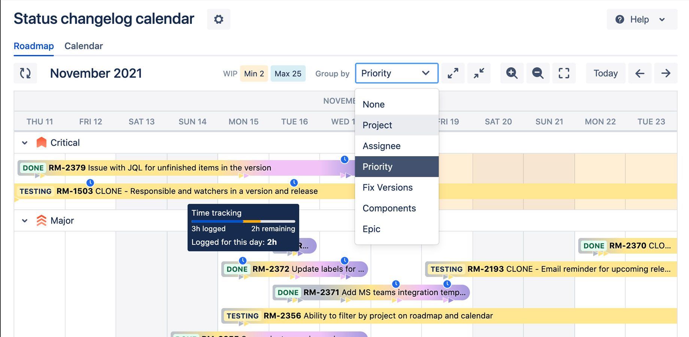
Task: Click SUN 14 day header
Action: coord(192,121)
